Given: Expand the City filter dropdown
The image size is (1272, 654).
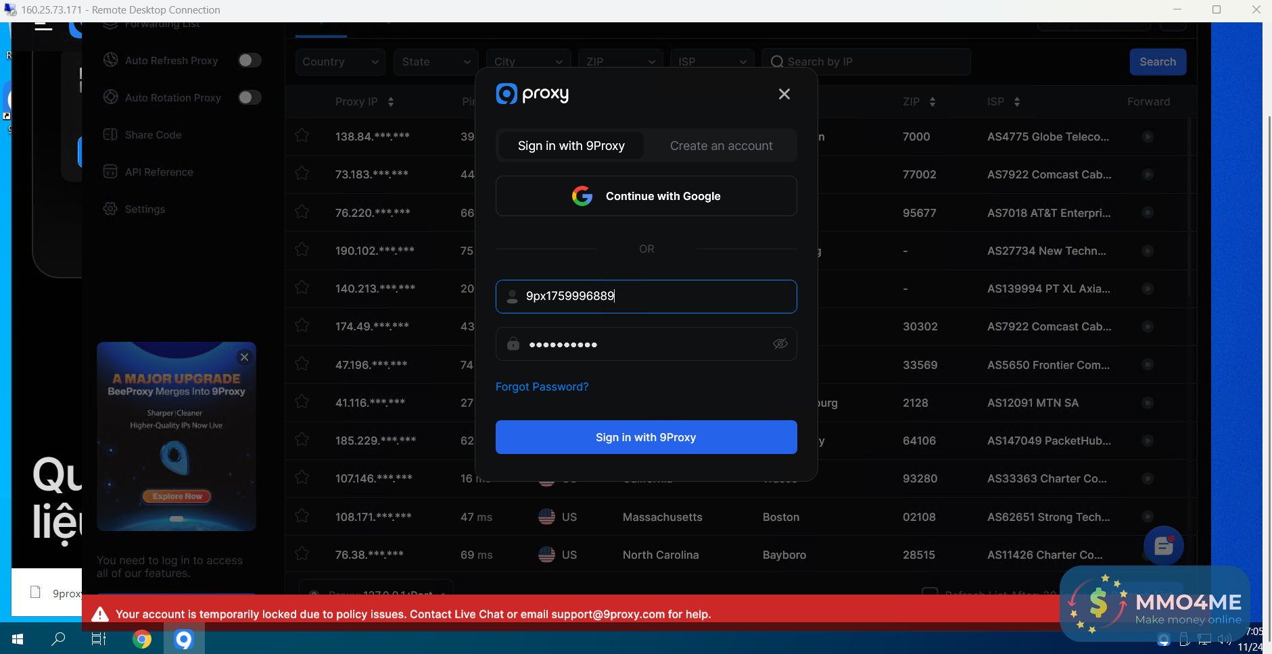Looking at the screenshot, I should tap(528, 61).
